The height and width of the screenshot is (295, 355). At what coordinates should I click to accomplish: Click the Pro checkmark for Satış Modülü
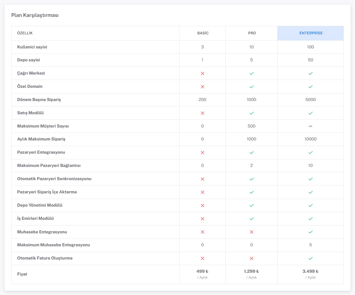tap(252, 113)
